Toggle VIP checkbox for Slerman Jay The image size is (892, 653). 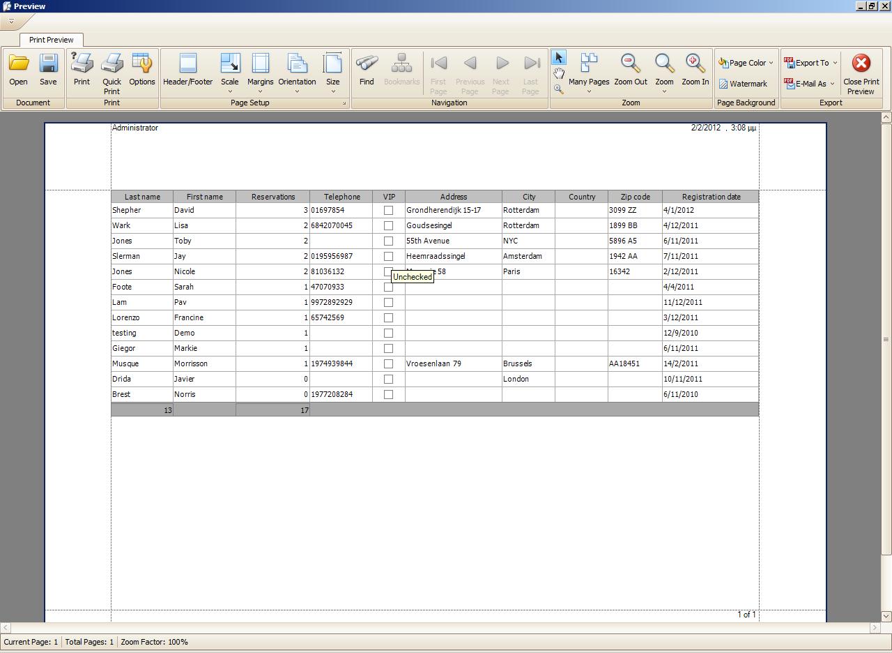tap(388, 256)
